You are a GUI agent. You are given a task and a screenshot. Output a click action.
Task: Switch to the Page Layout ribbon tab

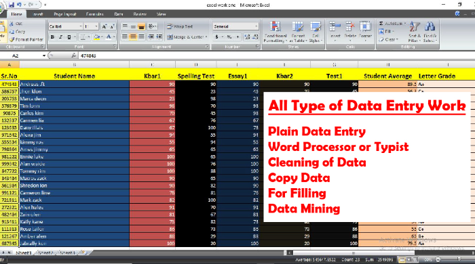coord(65,14)
